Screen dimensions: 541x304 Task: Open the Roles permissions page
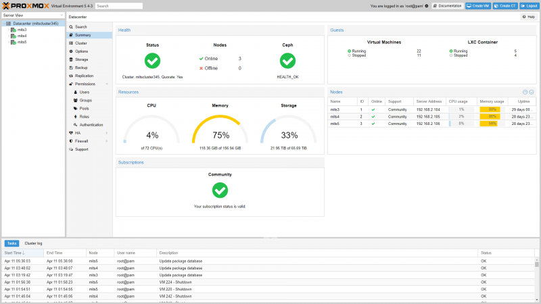[x=84, y=116]
